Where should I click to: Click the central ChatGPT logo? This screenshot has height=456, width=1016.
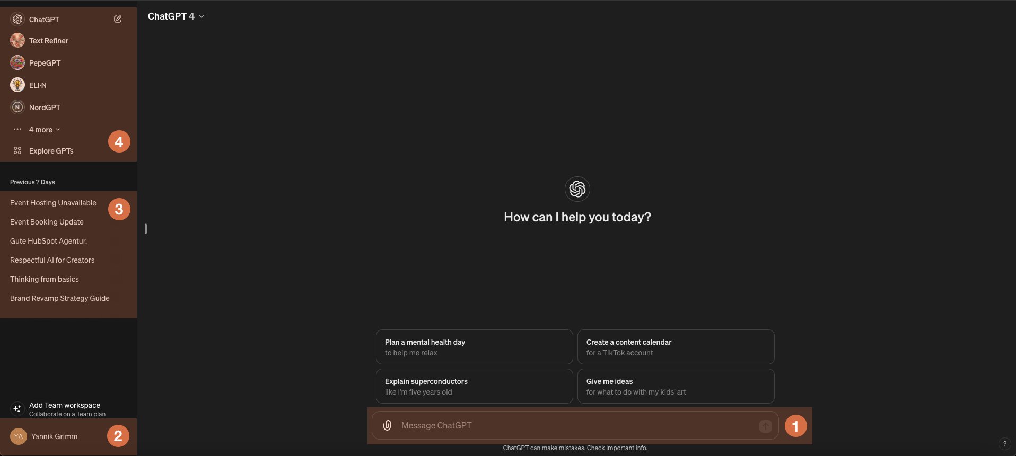pyautogui.click(x=577, y=189)
